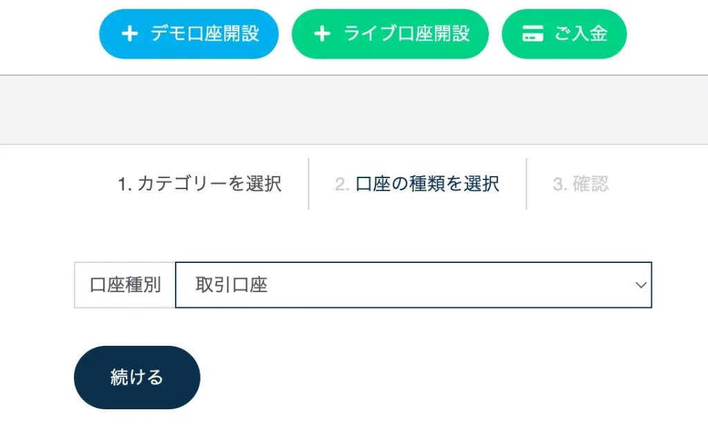The height and width of the screenshot is (430, 708).
Task: Select the ご入金 deposit button
Action: [563, 32]
